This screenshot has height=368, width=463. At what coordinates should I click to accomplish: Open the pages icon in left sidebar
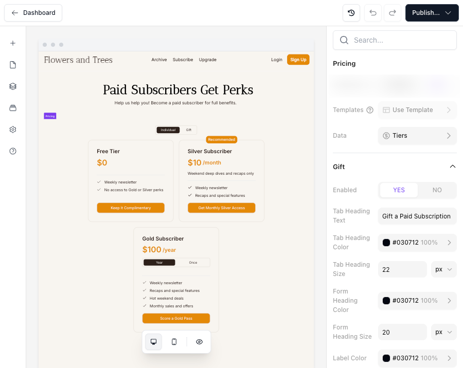coord(13,65)
